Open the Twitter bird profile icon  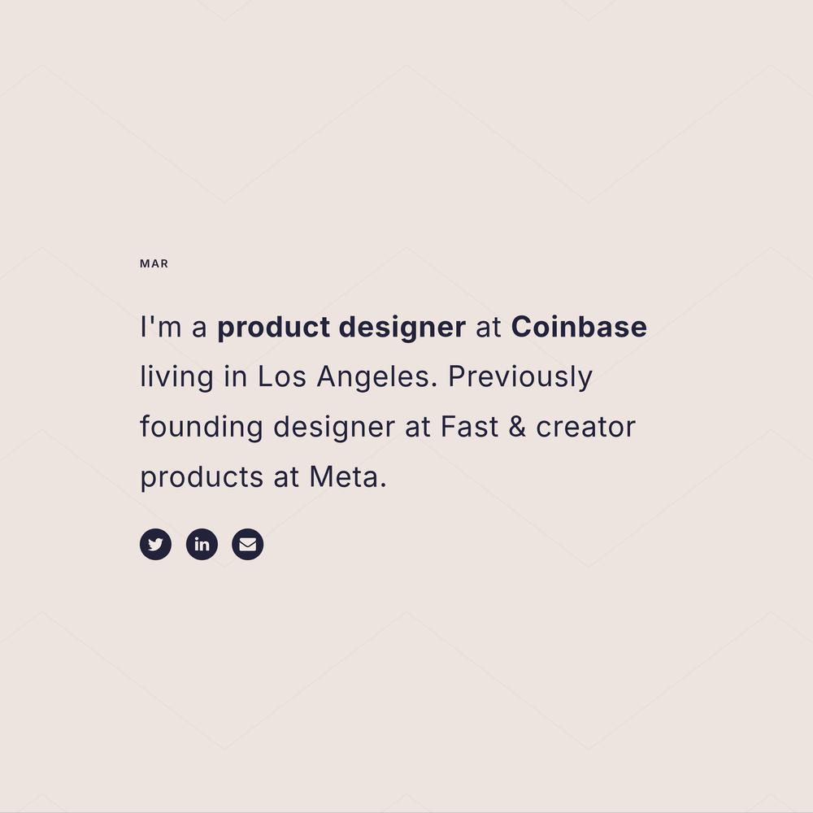click(155, 545)
